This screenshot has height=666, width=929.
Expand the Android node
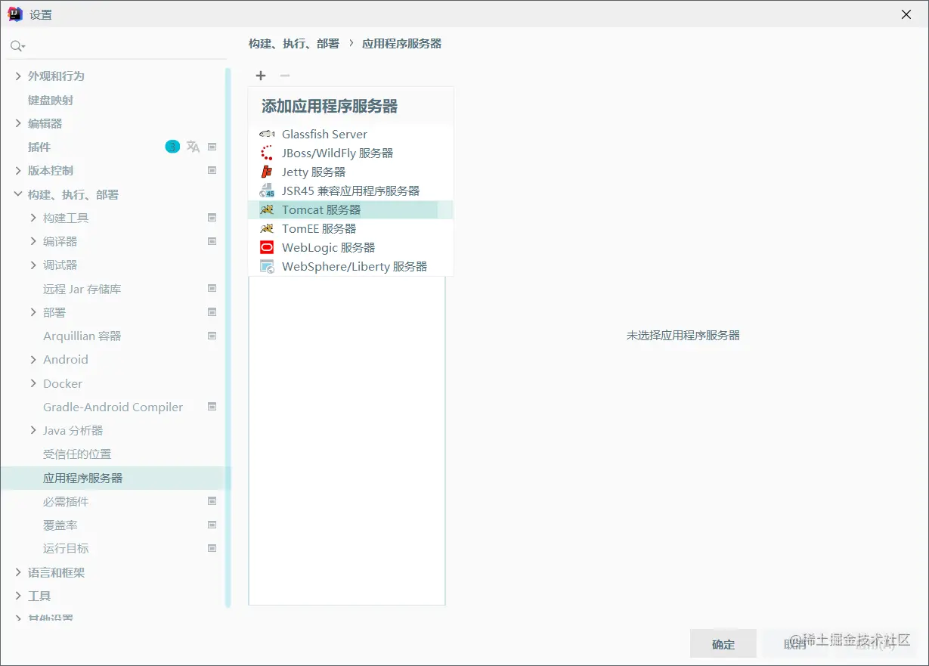(33, 359)
